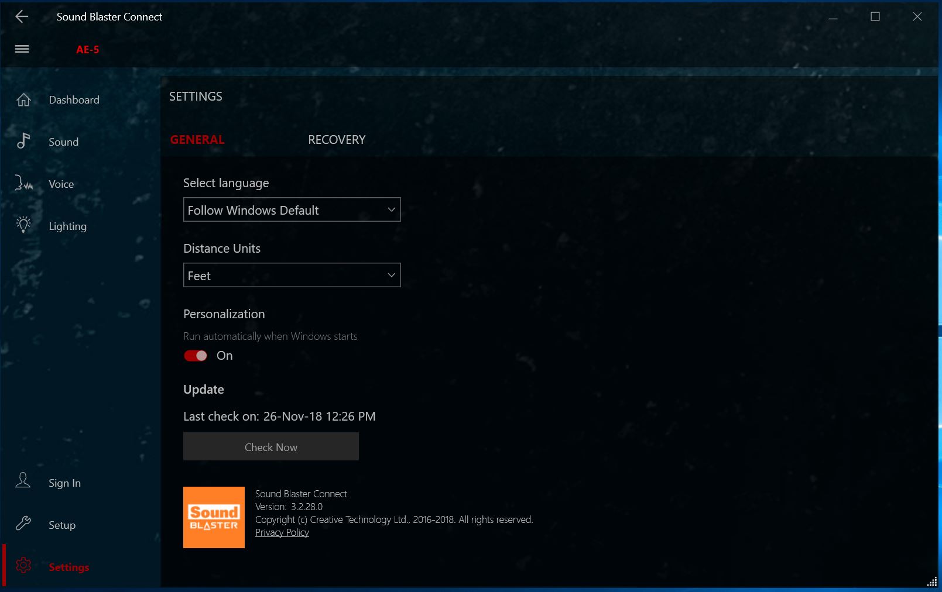Open the Privacy Policy link

point(282,532)
